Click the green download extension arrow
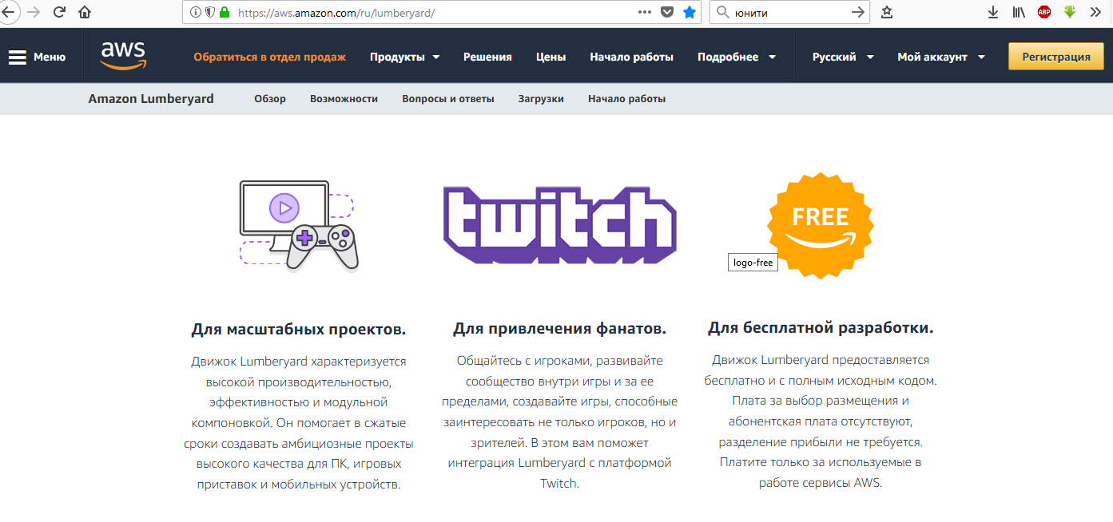This screenshot has height=522, width=1113. 1070,12
